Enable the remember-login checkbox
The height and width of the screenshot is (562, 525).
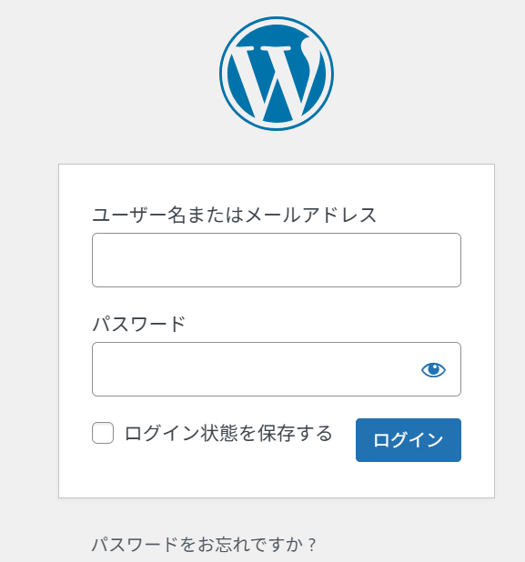coord(103,433)
